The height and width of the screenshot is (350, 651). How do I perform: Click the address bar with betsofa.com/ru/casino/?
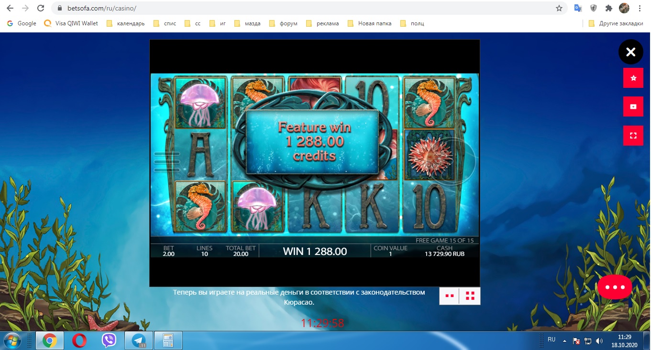(309, 9)
